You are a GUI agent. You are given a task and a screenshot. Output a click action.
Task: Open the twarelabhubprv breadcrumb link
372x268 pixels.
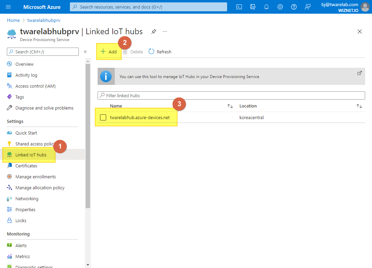[44, 21]
